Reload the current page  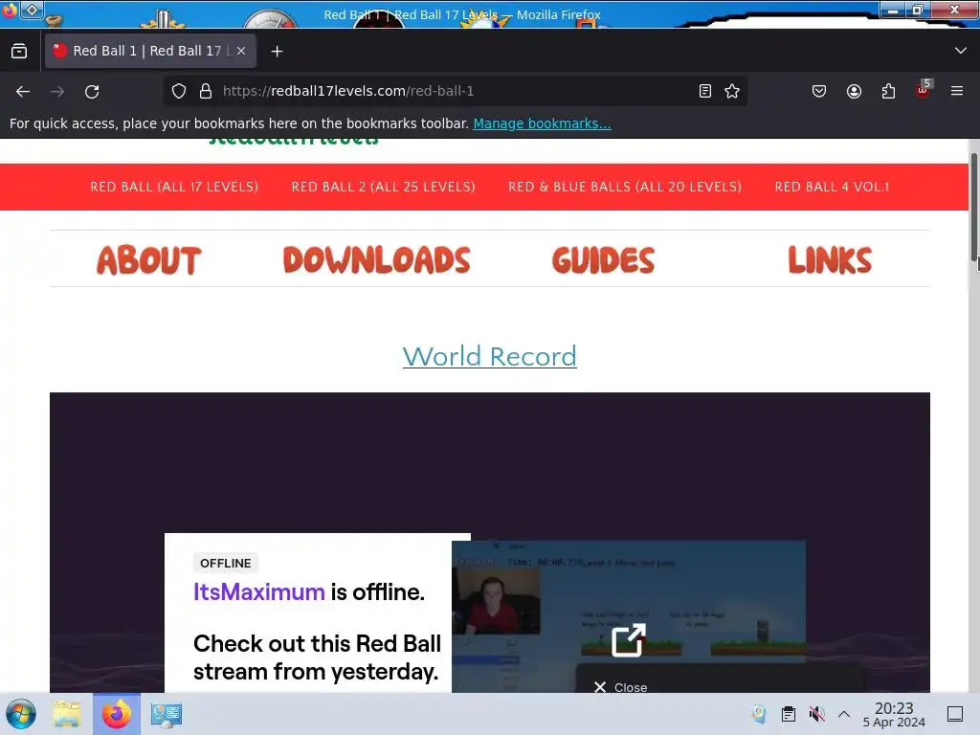[92, 91]
